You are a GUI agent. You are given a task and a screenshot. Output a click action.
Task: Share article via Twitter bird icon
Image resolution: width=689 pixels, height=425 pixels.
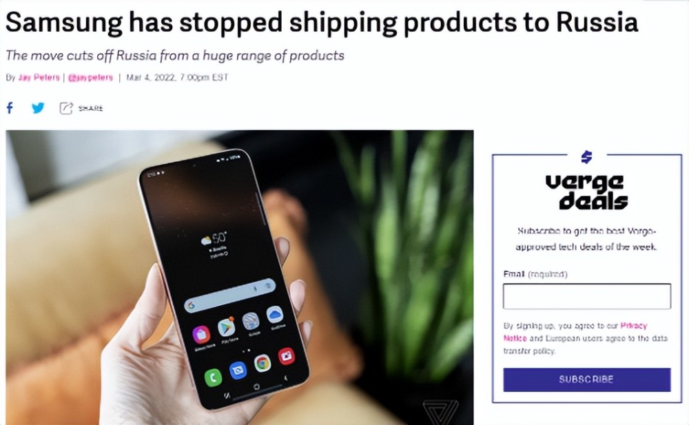(38, 107)
